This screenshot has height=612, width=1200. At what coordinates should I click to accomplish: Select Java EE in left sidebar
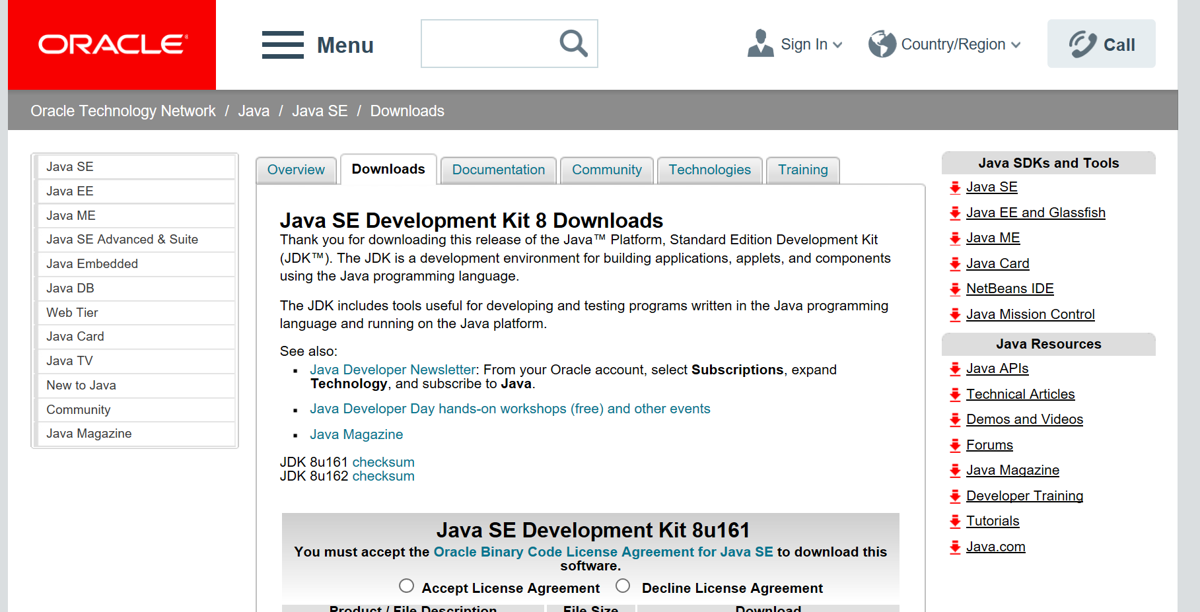pyautogui.click(x=136, y=191)
